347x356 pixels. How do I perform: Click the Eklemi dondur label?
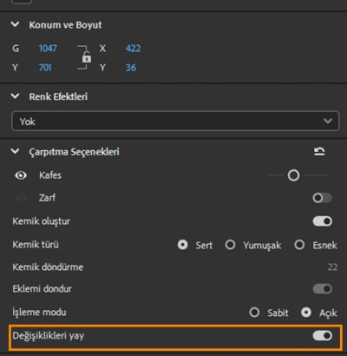(x=42, y=289)
